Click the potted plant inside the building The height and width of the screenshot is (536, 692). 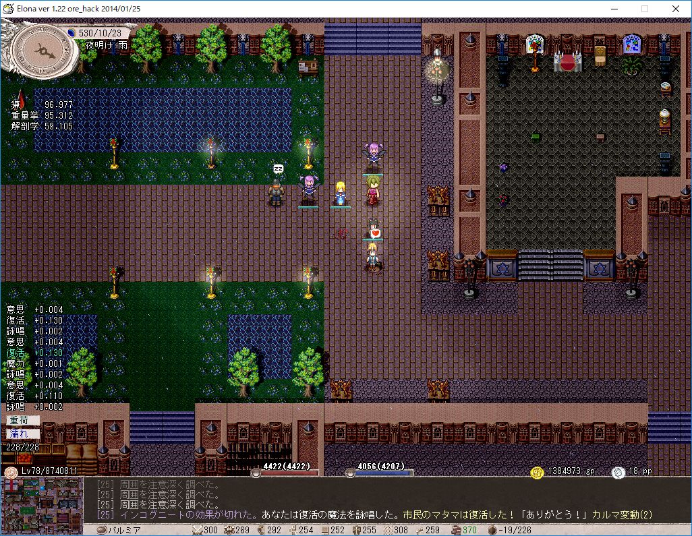(631, 65)
